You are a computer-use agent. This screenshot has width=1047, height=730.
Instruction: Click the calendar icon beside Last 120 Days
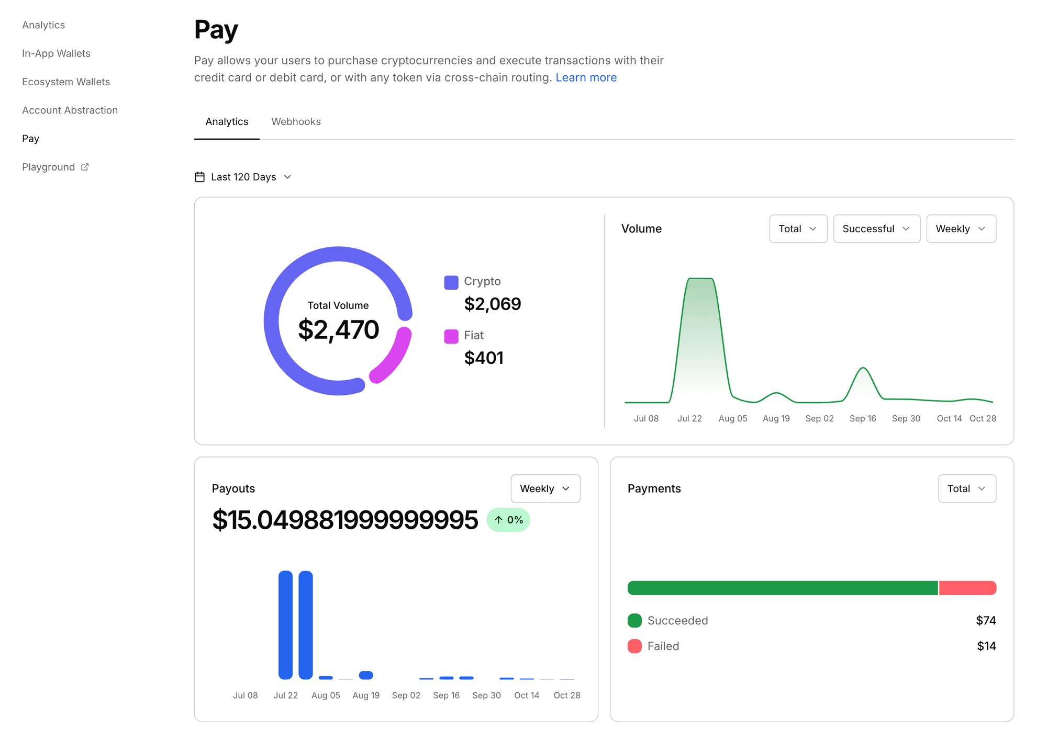coord(199,177)
